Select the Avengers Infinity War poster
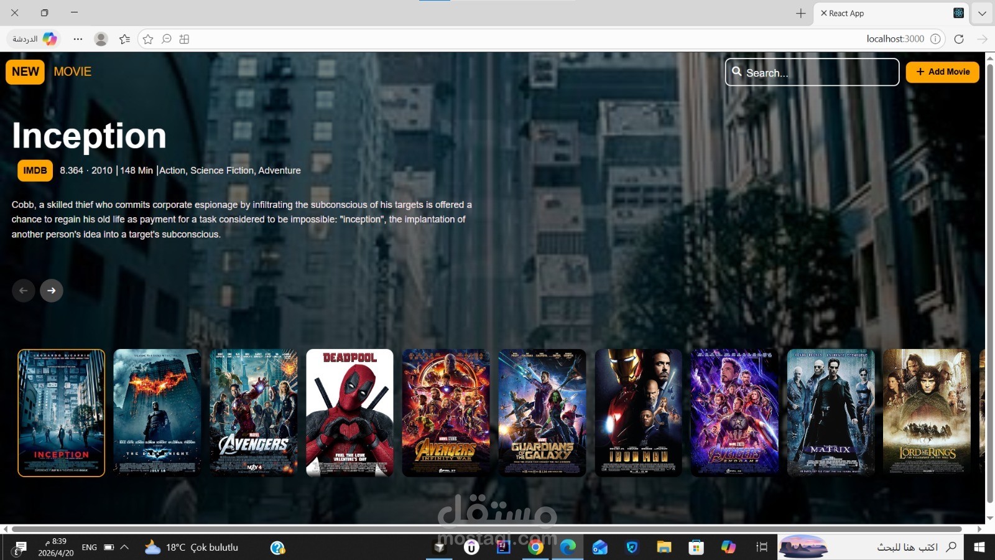 446,413
